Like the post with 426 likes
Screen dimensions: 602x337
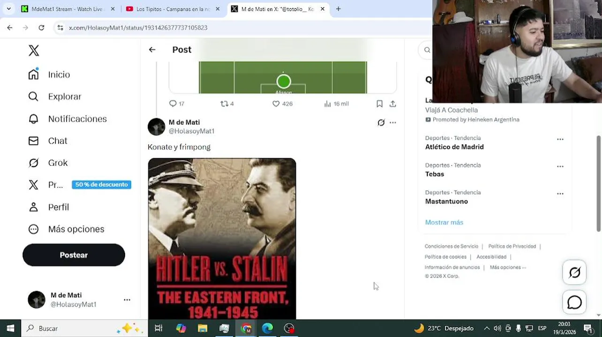pyautogui.click(x=276, y=103)
